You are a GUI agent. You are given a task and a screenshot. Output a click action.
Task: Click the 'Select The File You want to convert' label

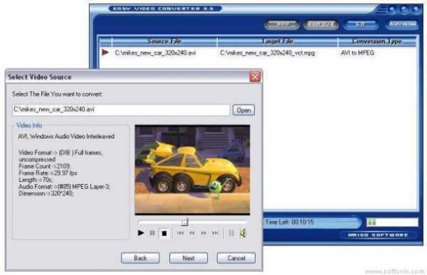[x=57, y=94]
